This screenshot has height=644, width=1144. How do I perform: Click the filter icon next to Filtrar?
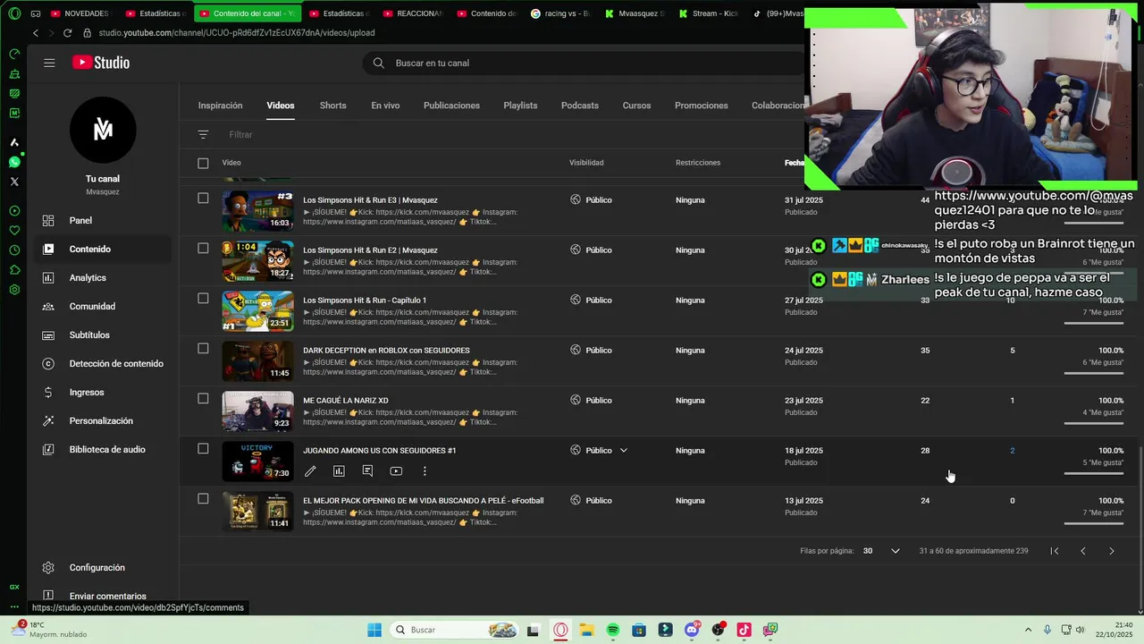(203, 134)
